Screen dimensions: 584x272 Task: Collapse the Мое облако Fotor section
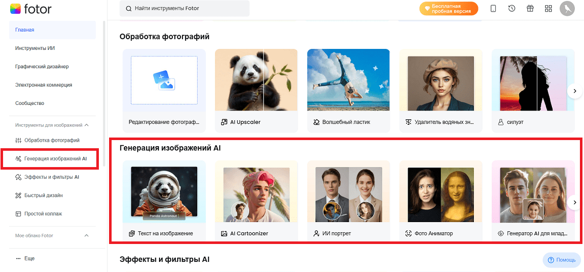87,235
